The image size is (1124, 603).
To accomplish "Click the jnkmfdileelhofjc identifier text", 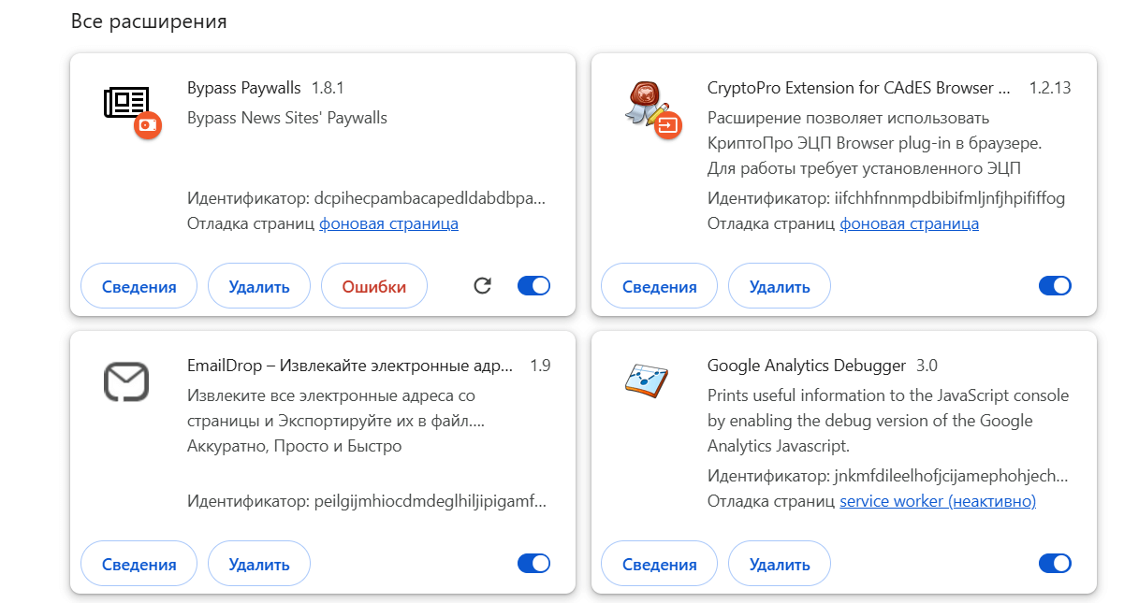I will pyautogui.click(x=950, y=476).
